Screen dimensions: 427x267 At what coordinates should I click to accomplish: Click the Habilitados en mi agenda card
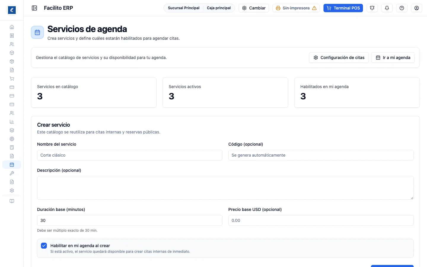357,93
